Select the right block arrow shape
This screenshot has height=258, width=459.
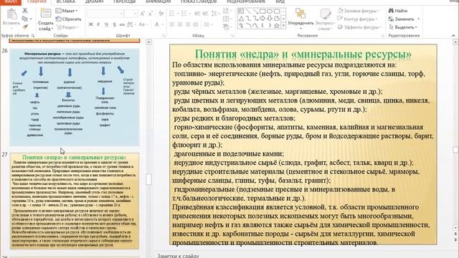[x=262, y=19]
